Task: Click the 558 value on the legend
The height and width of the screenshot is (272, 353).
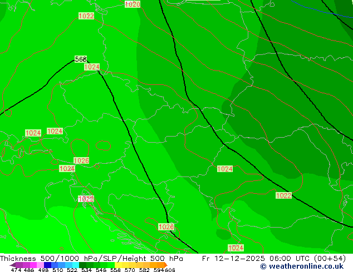Action: (x=115, y=270)
